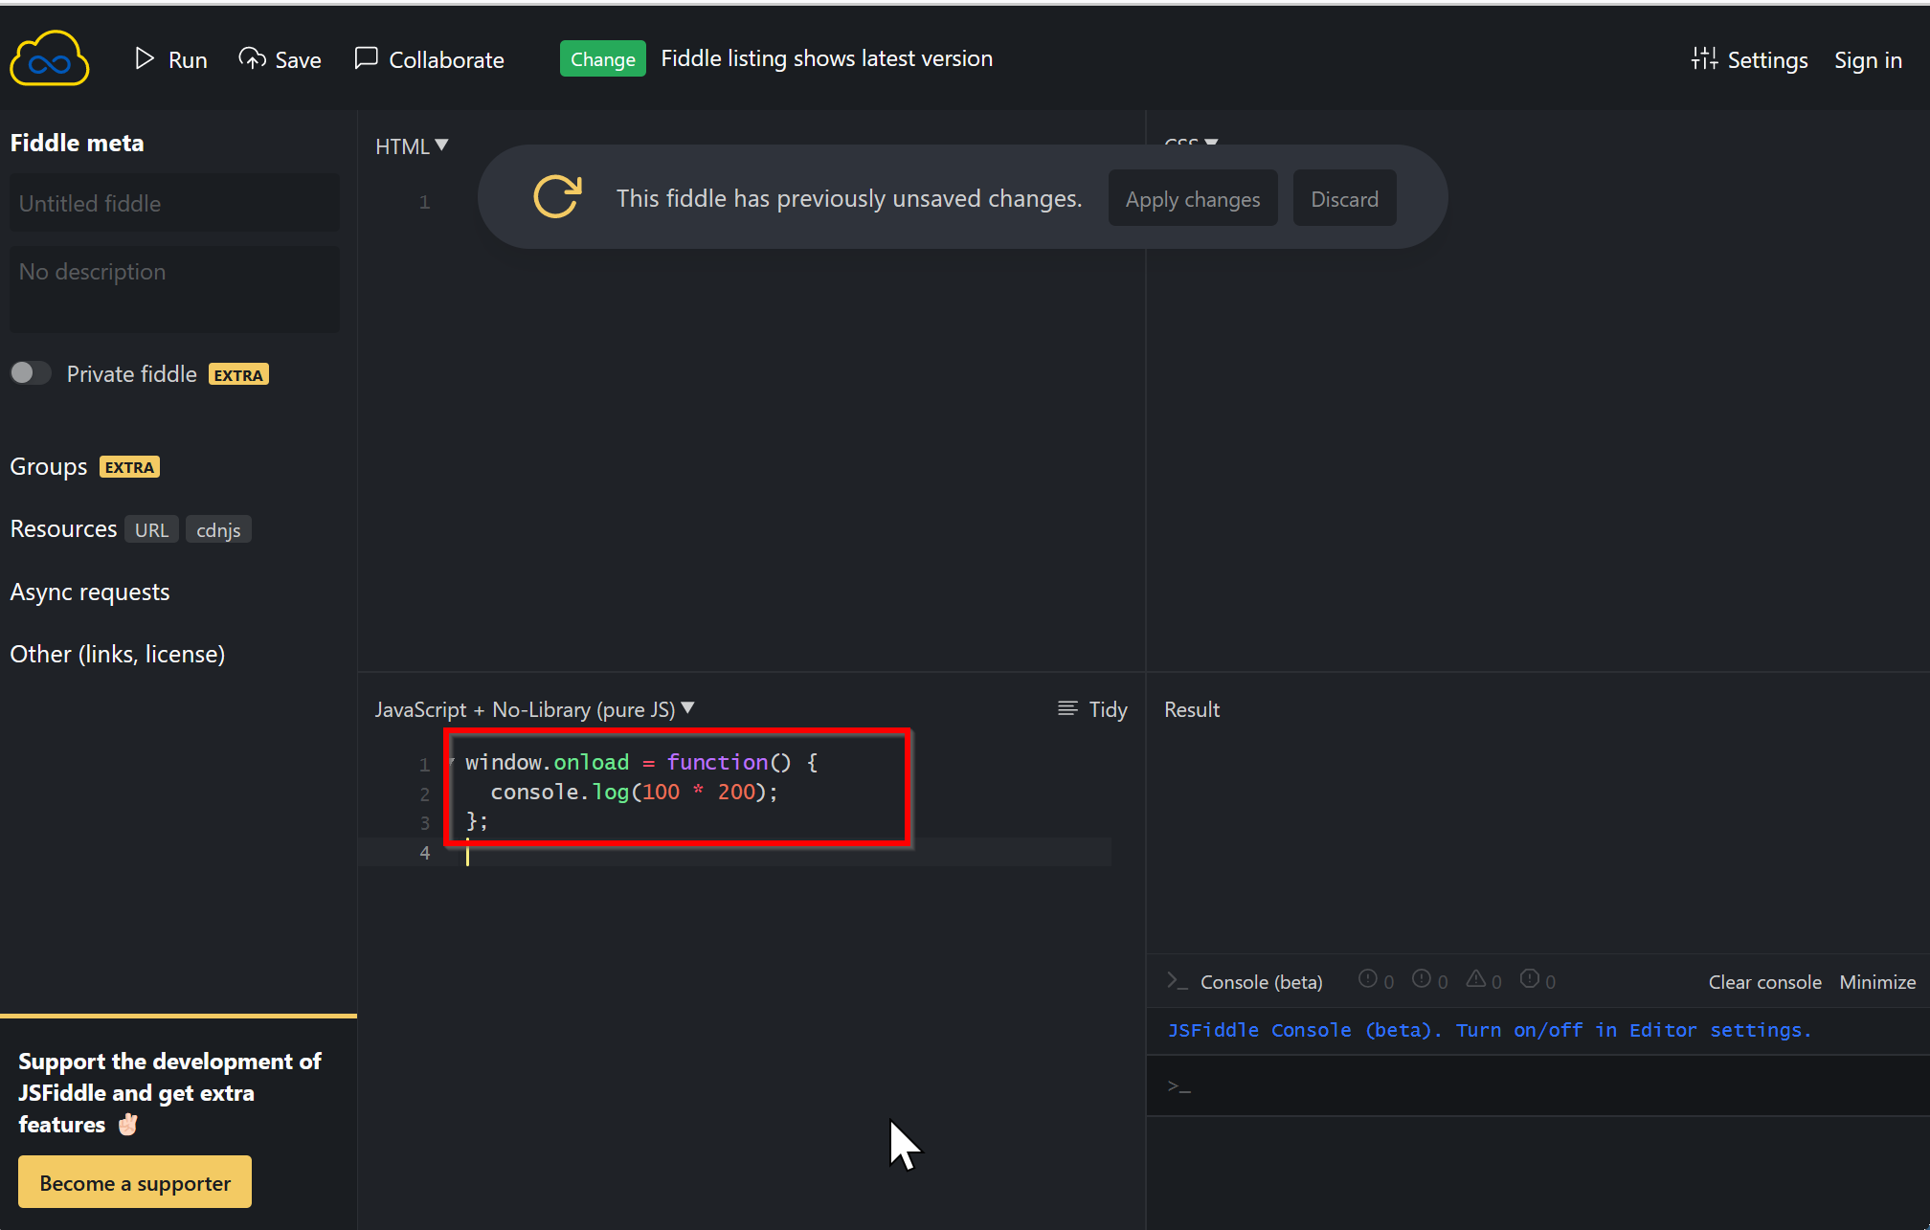This screenshot has width=1930, height=1230.
Task: Click the Collaborate chat bubble icon
Action: click(366, 58)
